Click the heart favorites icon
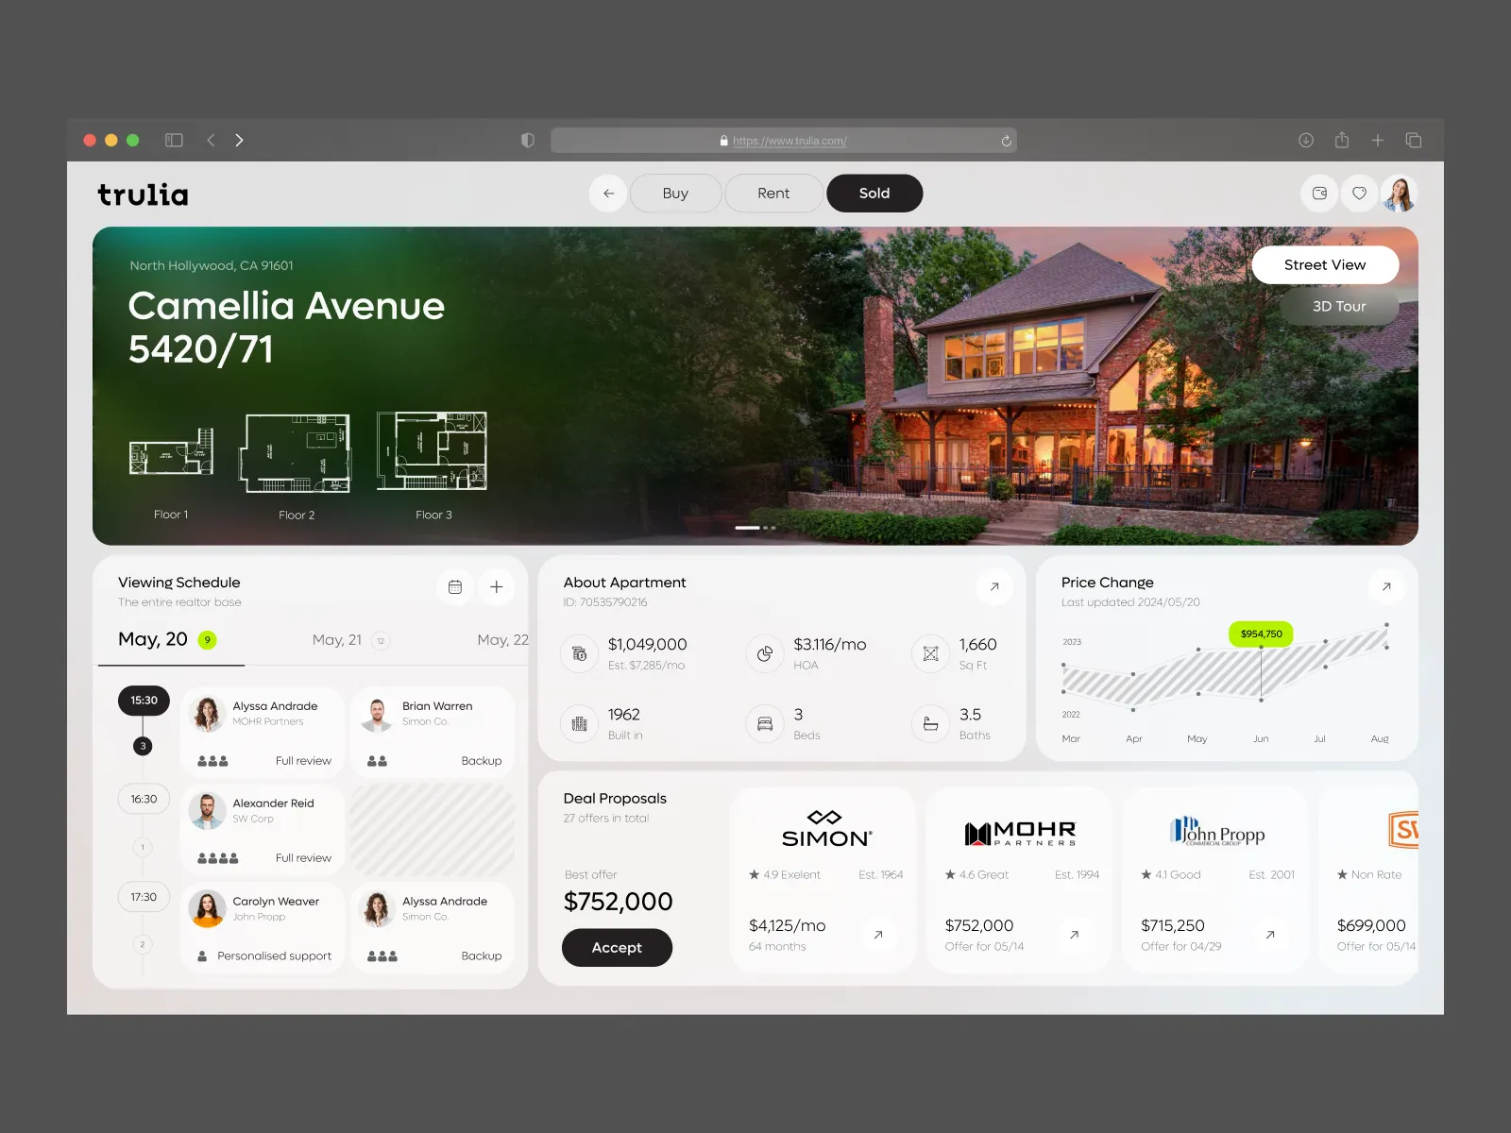Viewport: 1511px width, 1133px height. [1360, 194]
